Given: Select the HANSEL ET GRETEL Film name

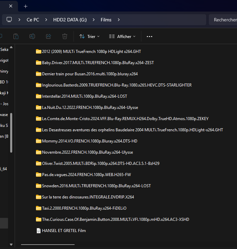Looking at the screenshot, I should [x=64, y=231].
